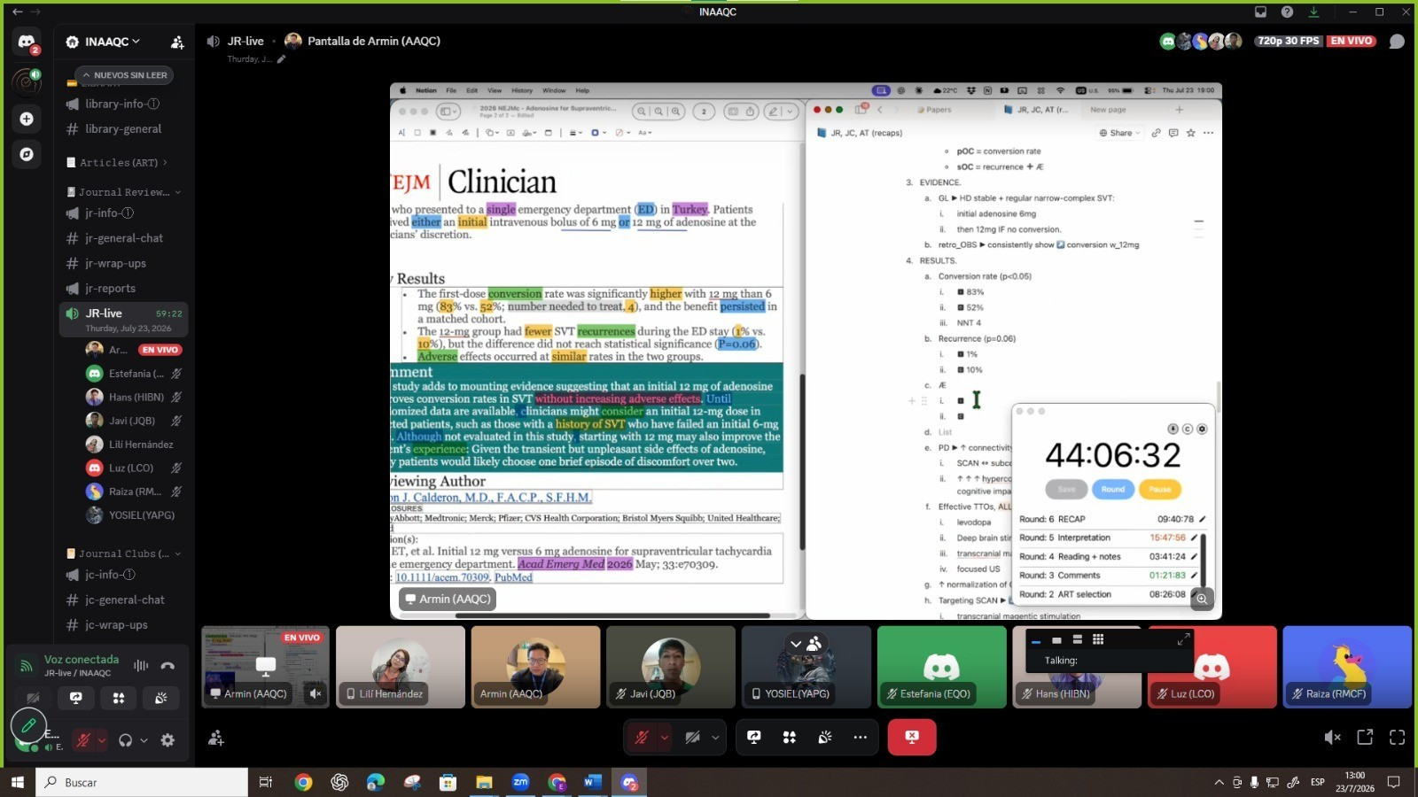Open headphone output options arrow
This screenshot has width=1418, height=797.
(x=144, y=740)
